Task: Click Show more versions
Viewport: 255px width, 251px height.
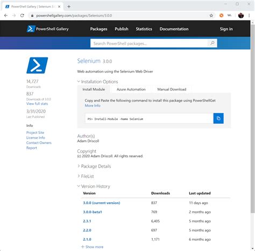Action: click(92, 247)
